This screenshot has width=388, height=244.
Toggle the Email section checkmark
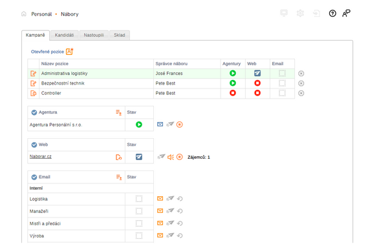(x=34, y=177)
